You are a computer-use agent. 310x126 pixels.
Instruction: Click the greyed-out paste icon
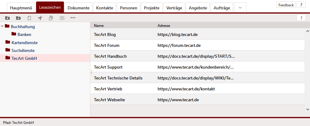point(62,18)
